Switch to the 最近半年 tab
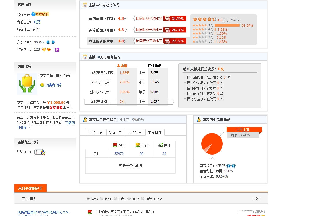The height and width of the screenshot is (216, 313). (x=135, y=132)
